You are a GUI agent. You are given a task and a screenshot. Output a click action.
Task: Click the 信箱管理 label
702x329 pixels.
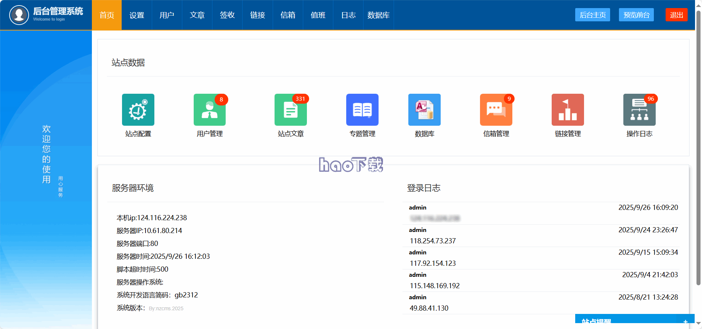[496, 134]
